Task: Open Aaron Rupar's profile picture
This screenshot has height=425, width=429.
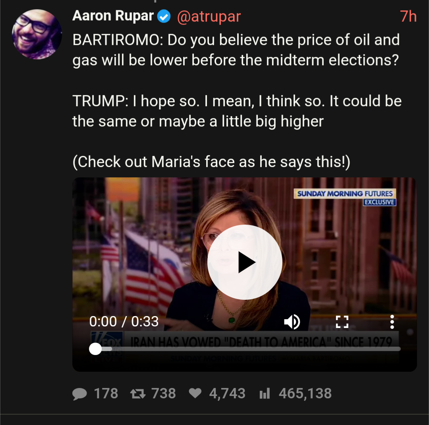Action: (37, 34)
